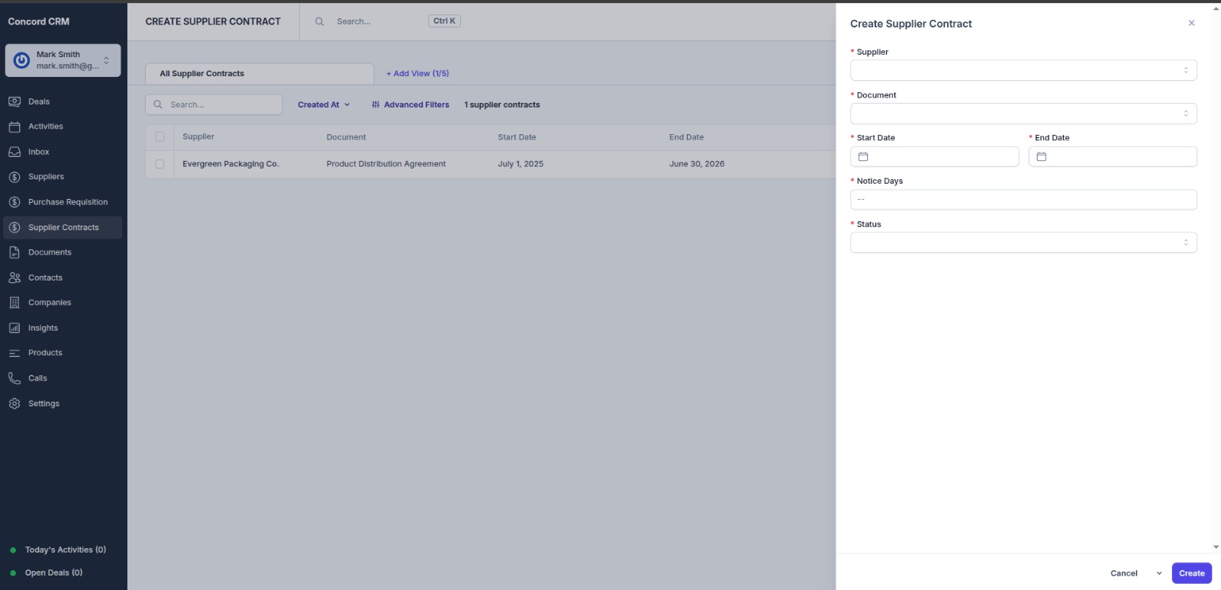Focus the Notice Days input field
Image resolution: width=1221 pixels, height=590 pixels.
pos(1023,200)
